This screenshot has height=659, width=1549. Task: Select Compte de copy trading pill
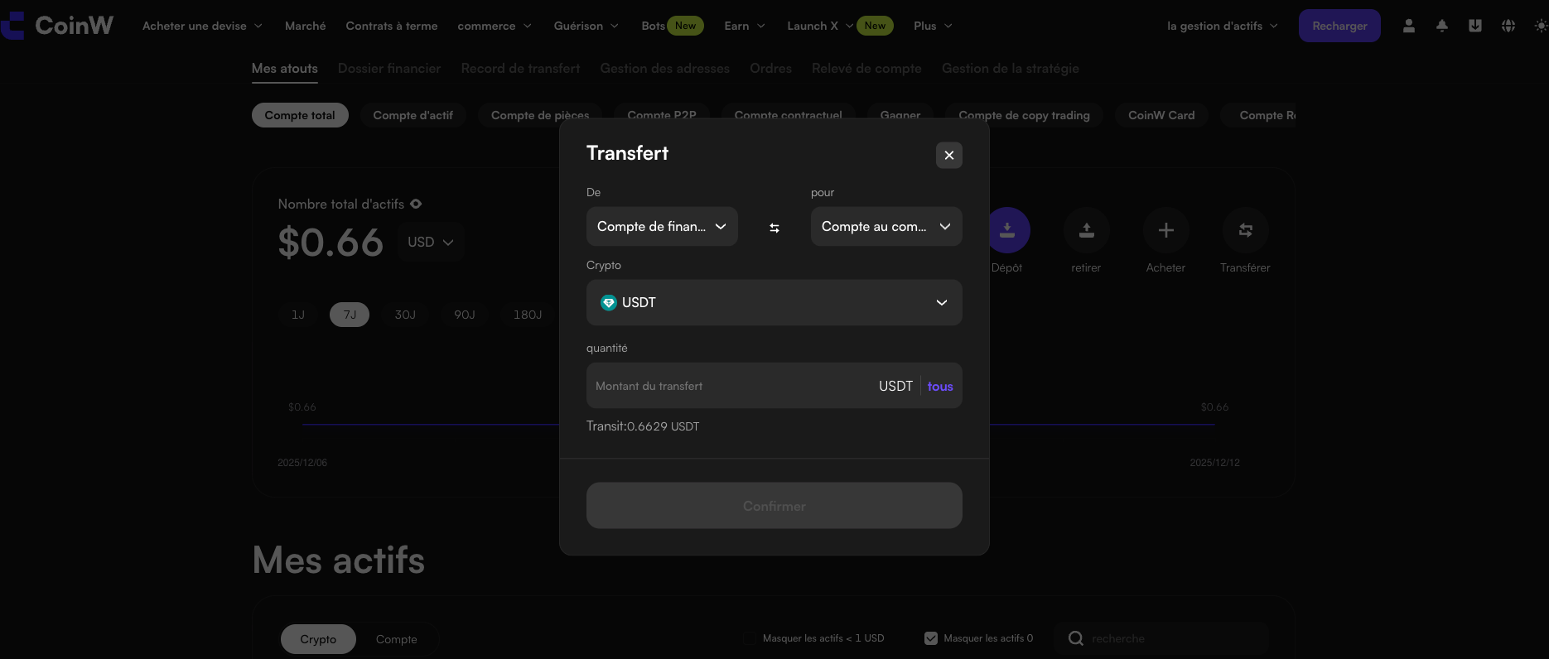1025,115
